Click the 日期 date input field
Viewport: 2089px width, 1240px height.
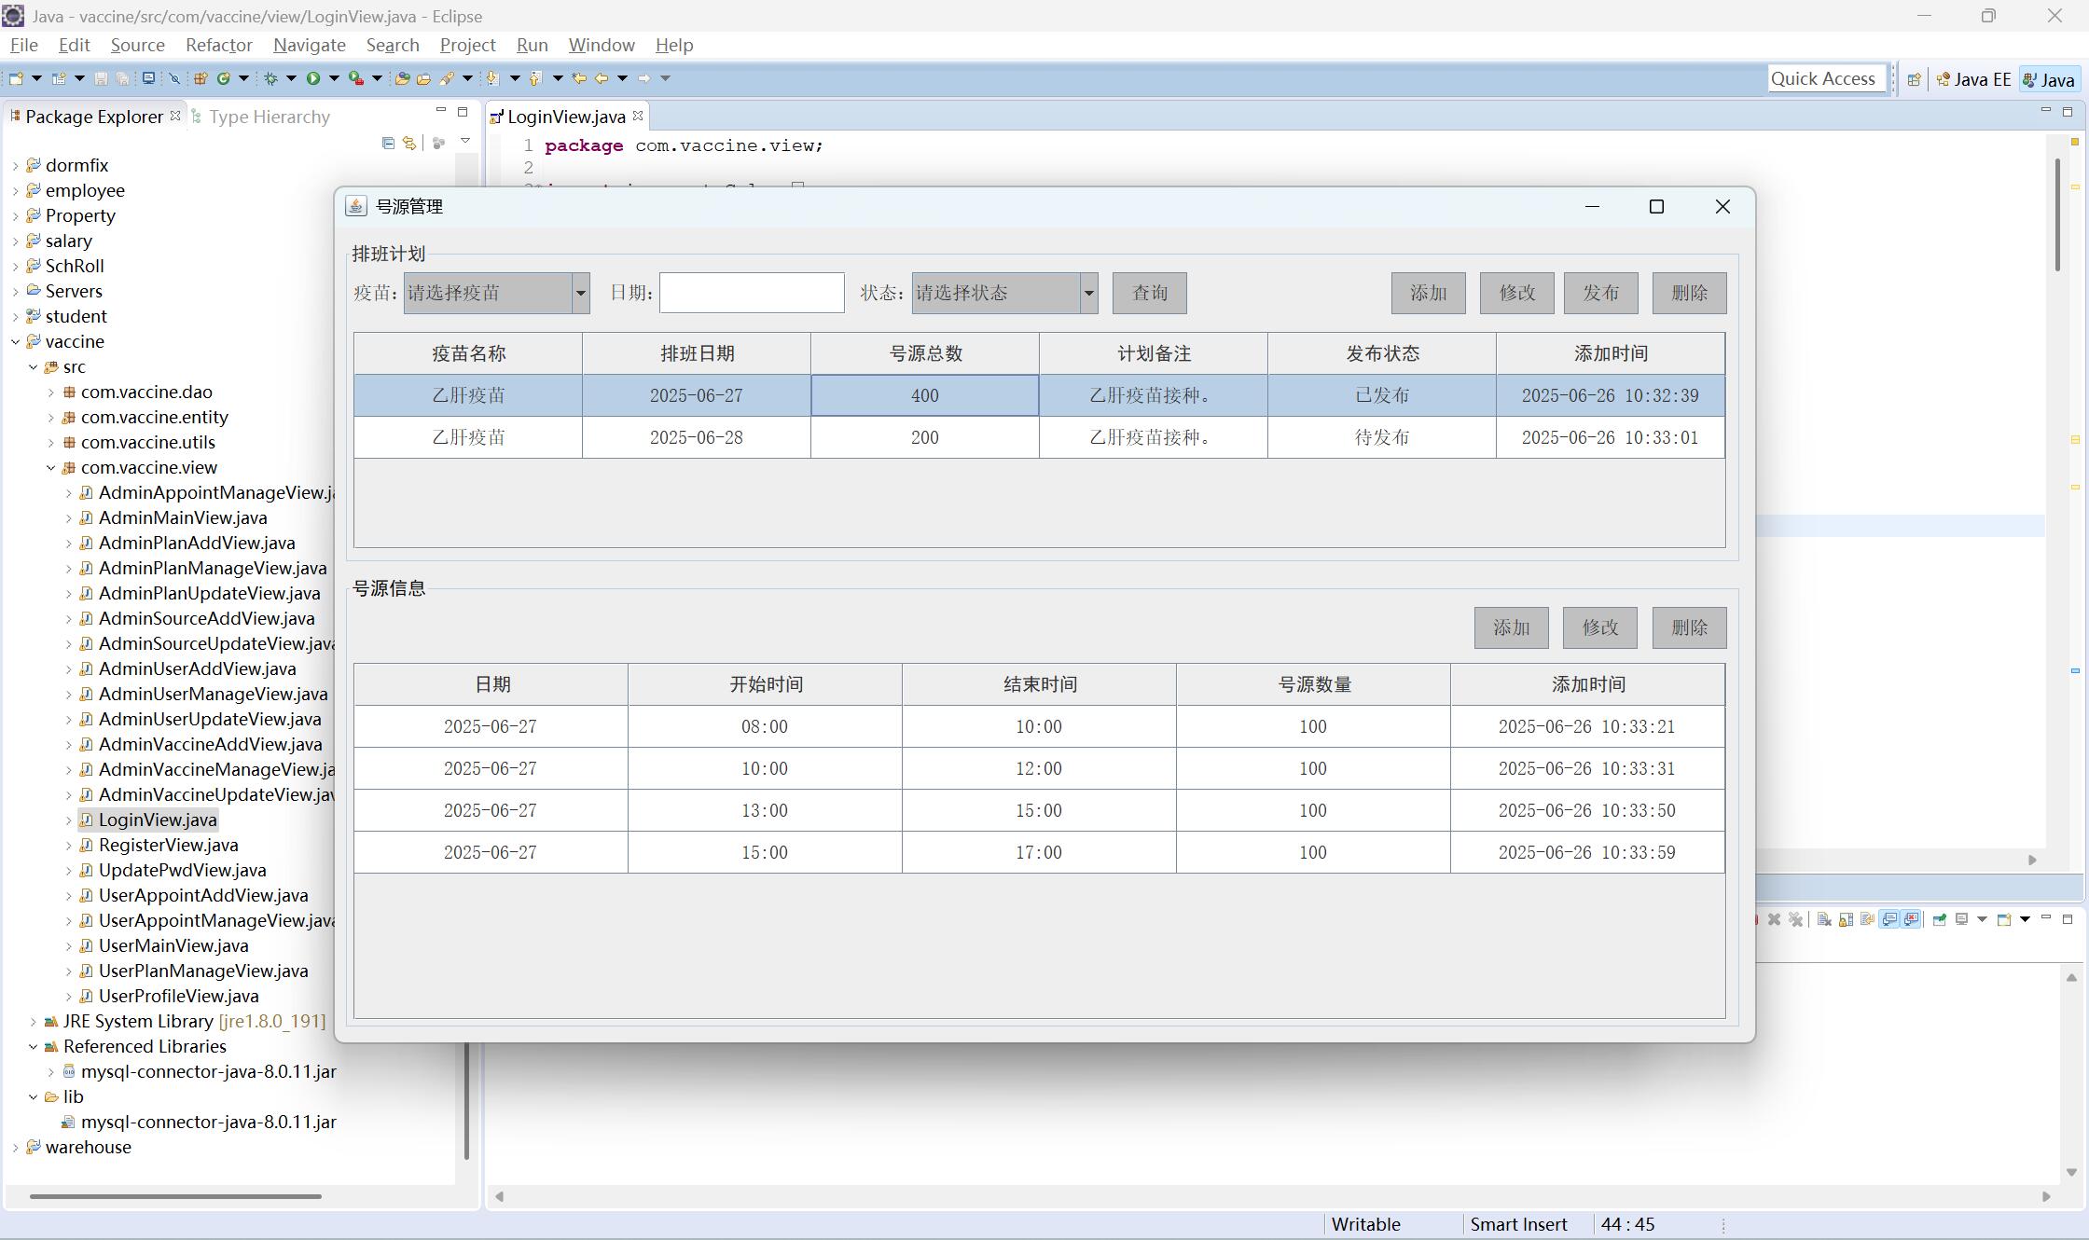(752, 293)
